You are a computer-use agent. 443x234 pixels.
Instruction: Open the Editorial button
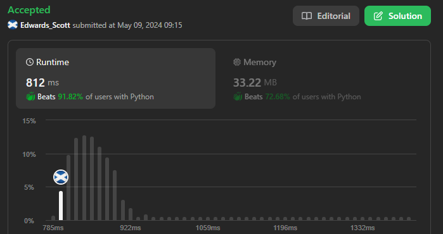[326, 16]
